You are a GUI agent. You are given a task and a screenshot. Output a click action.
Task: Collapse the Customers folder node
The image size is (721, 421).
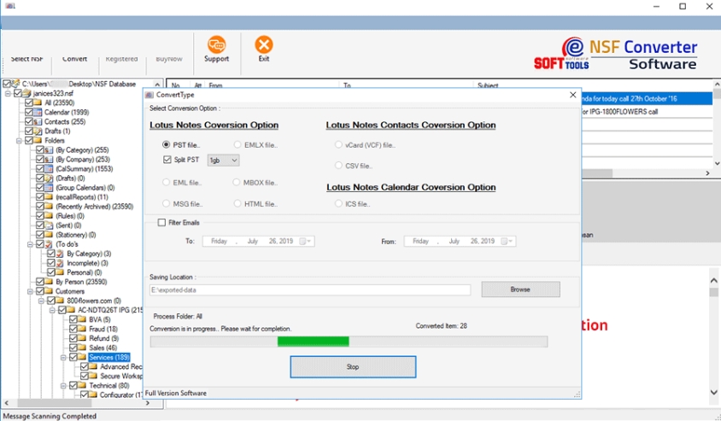(x=30, y=291)
